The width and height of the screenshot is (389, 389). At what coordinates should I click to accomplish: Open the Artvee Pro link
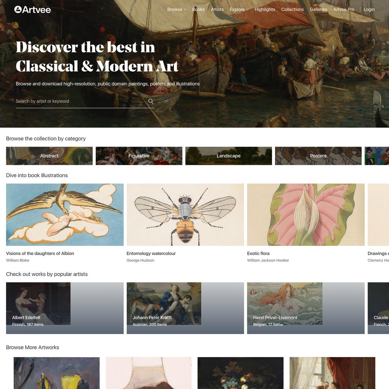coord(343,9)
